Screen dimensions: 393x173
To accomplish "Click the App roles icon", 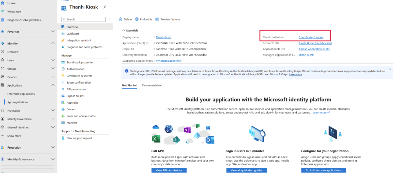I will tap(63, 102).
